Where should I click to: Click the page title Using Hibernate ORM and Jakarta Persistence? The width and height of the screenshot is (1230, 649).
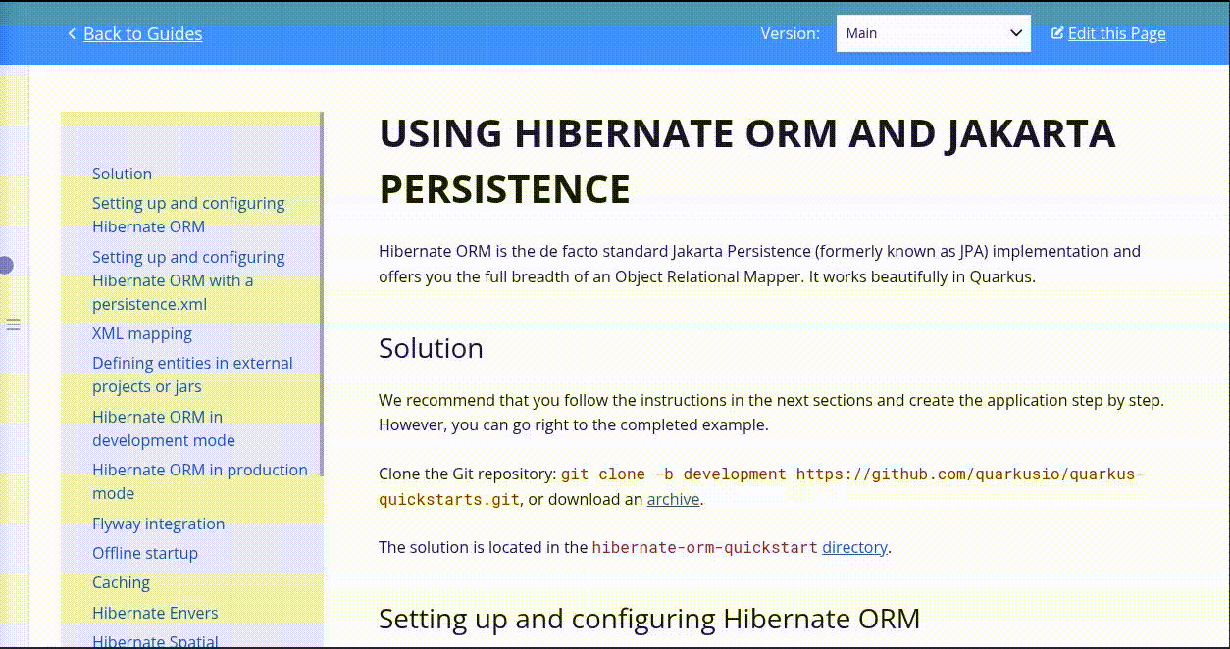(747, 161)
